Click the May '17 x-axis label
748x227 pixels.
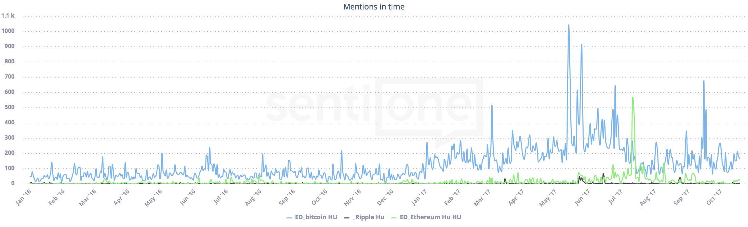[x=548, y=197]
